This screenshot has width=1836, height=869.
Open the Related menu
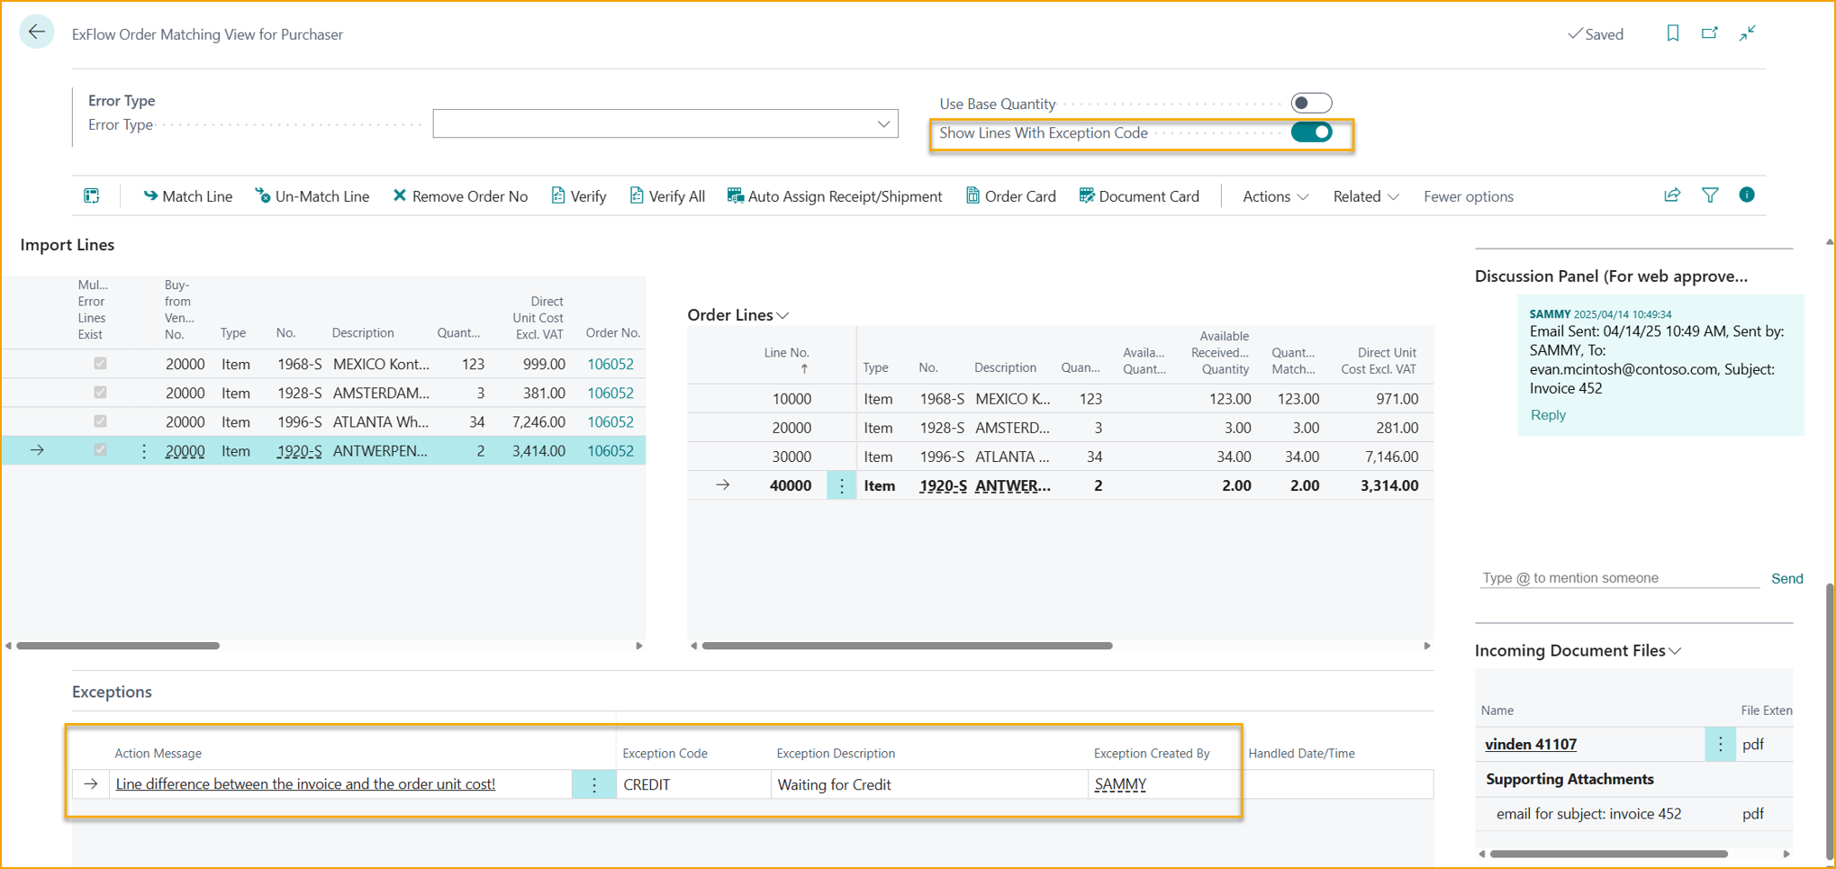pos(1365,196)
